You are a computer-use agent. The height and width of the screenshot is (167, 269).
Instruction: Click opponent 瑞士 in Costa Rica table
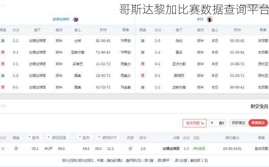click(x=78, y=41)
